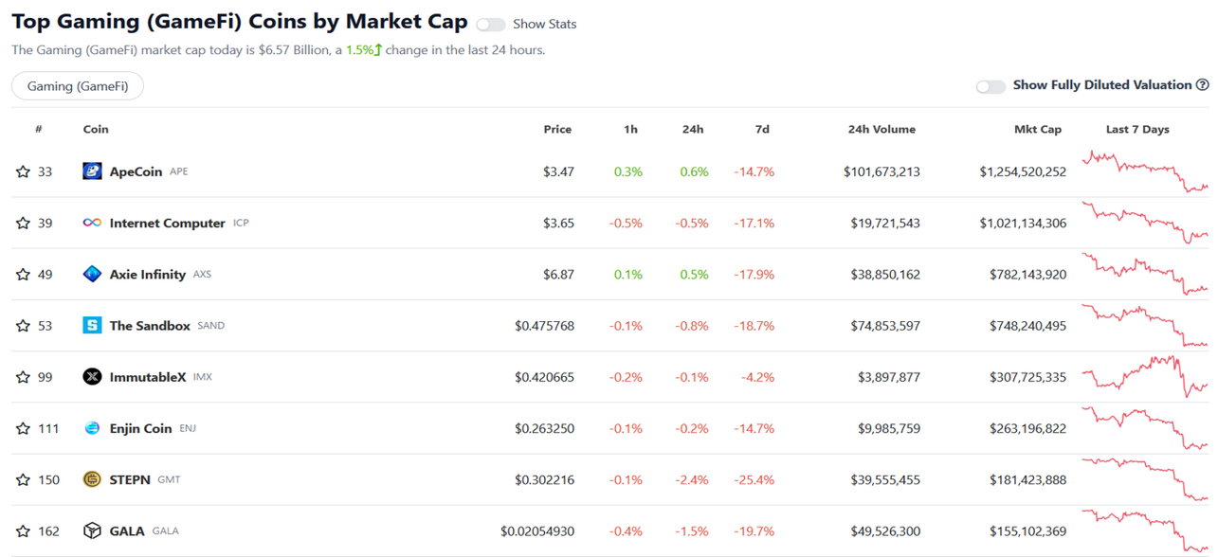Favorite ImmutableX with the star icon
Image resolution: width=1218 pixels, height=557 pixels.
[x=23, y=377]
